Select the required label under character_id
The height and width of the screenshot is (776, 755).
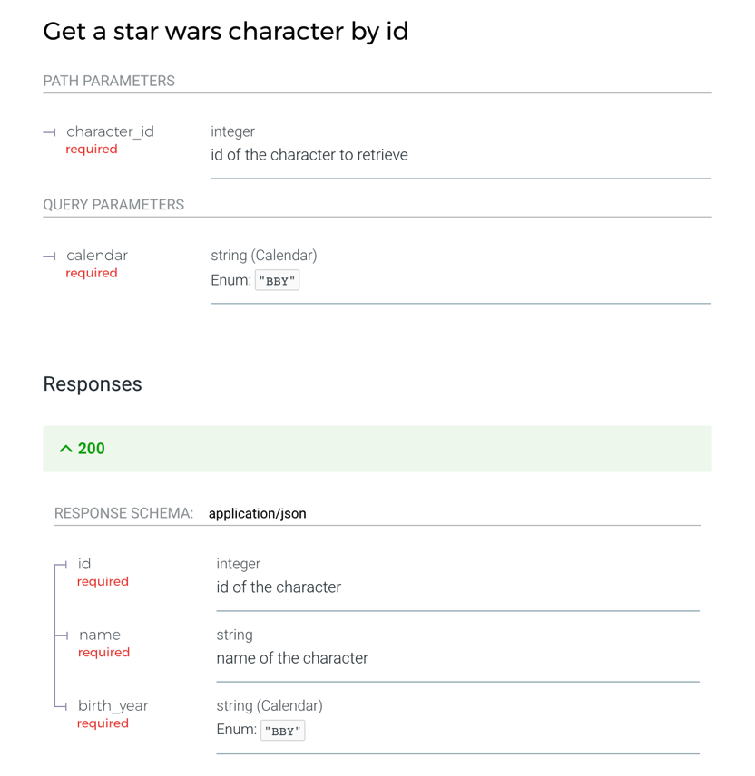pyautogui.click(x=92, y=149)
